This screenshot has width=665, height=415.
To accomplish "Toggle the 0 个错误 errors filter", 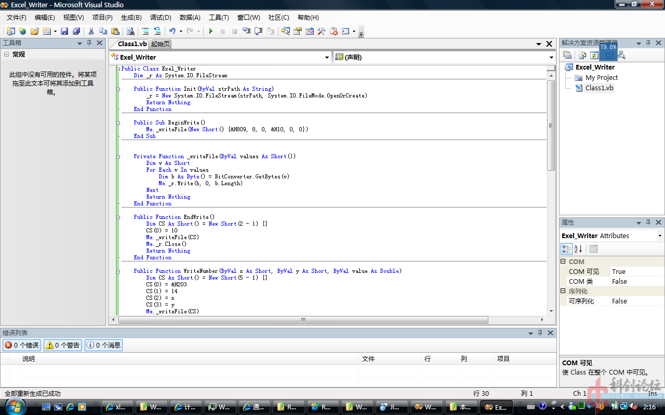I will click(21, 345).
